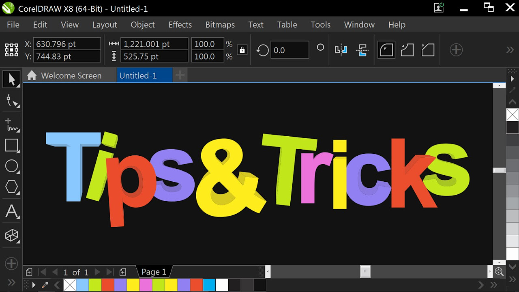Add a new document tab

click(x=180, y=75)
